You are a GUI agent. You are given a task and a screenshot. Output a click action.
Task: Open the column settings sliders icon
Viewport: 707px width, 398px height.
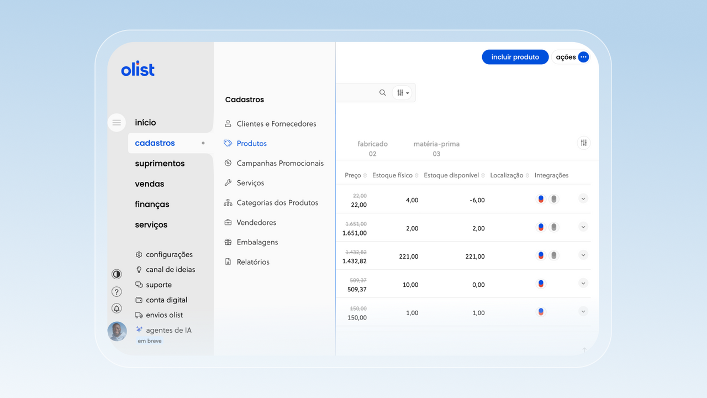tap(583, 143)
